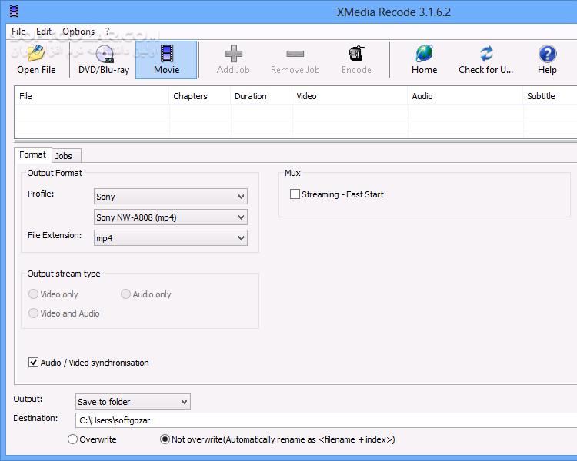Click the Subtitle column header
The width and height of the screenshot is (577, 461).
pos(550,96)
